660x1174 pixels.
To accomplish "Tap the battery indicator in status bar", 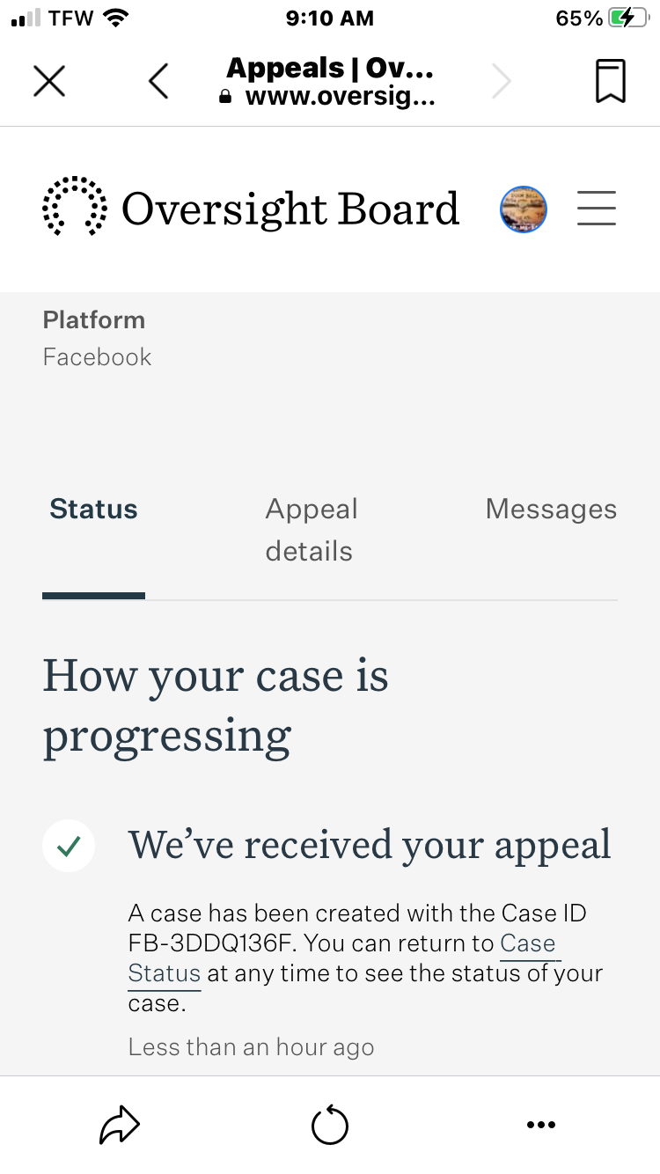I will click(627, 18).
